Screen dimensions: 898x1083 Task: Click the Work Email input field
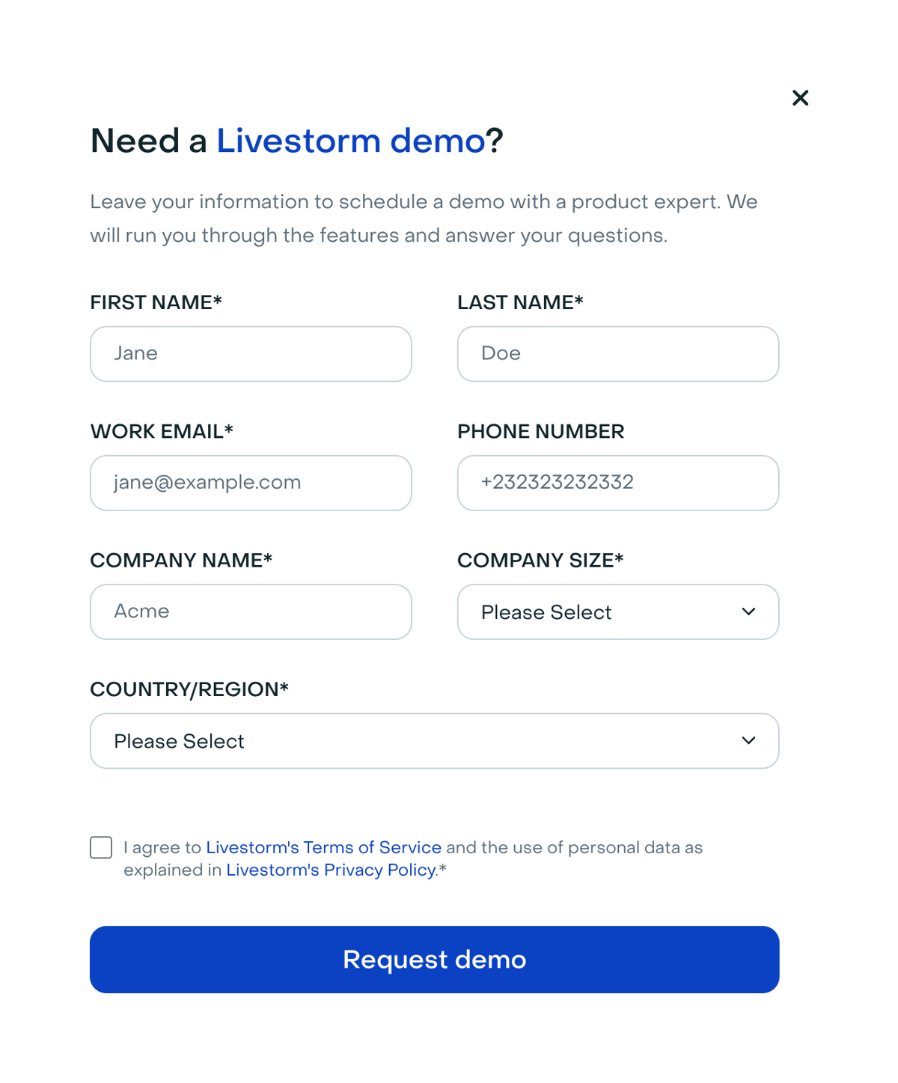[251, 483]
